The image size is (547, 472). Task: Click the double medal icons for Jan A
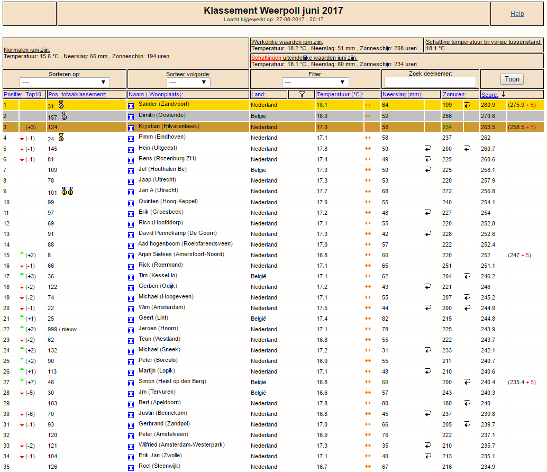click(67, 191)
